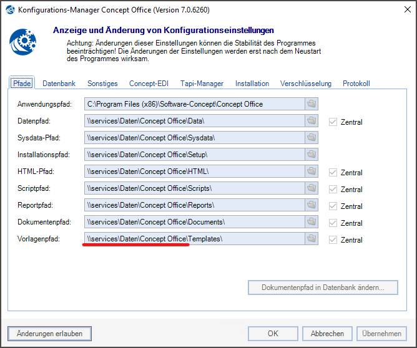Click into the Anwendungspfad field
The width and height of the screenshot is (417, 348).
click(x=194, y=104)
